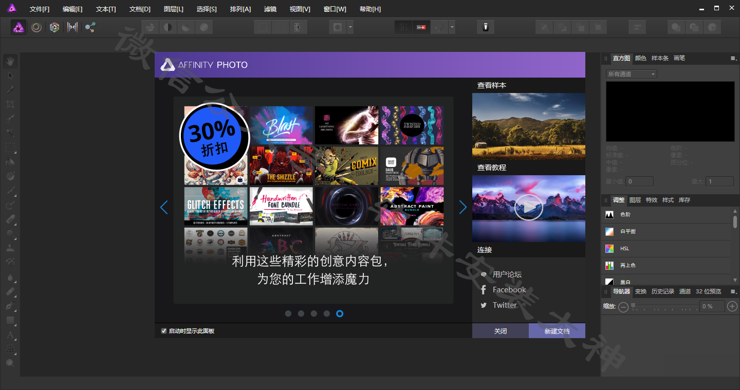Play the tutorial mountain video

529,208
